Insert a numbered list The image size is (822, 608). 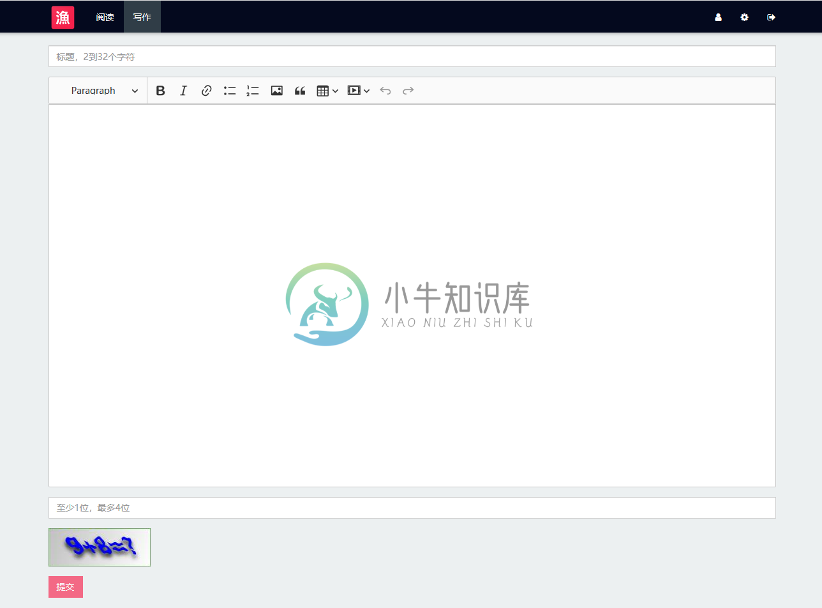pyautogui.click(x=253, y=91)
